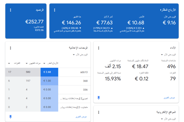
Task: Click the €2.68 earnings cell
Action: point(49,72)
